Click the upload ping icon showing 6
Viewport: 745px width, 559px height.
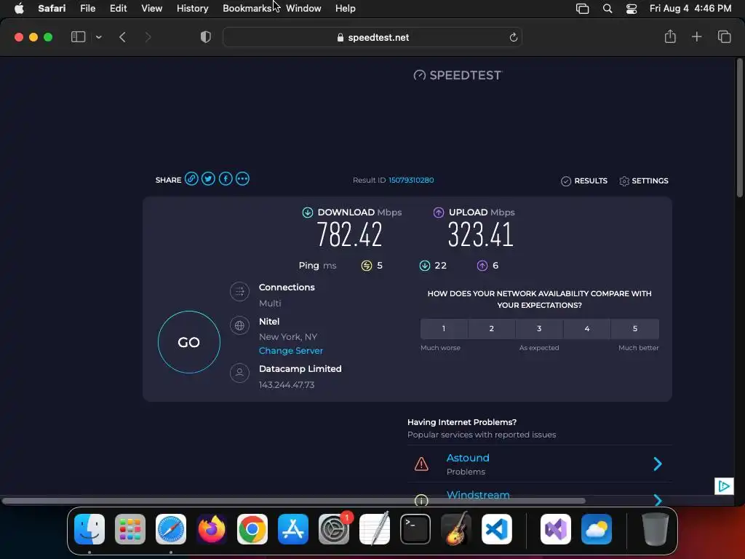click(x=482, y=266)
